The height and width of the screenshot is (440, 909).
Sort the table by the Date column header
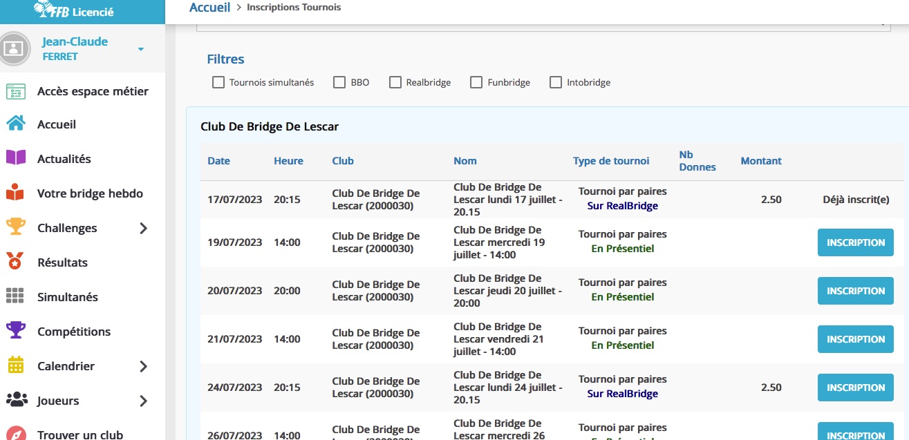218,161
